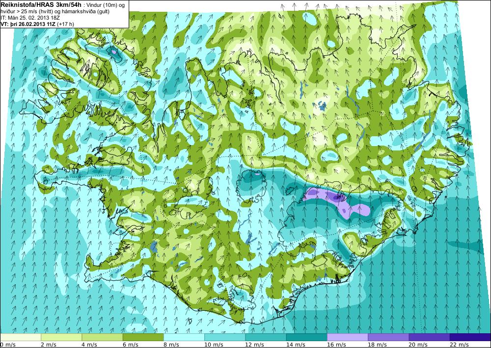This screenshot has height=348, width=491.
Task: Click the "0 m/s" legend label
Action: click(8, 345)
